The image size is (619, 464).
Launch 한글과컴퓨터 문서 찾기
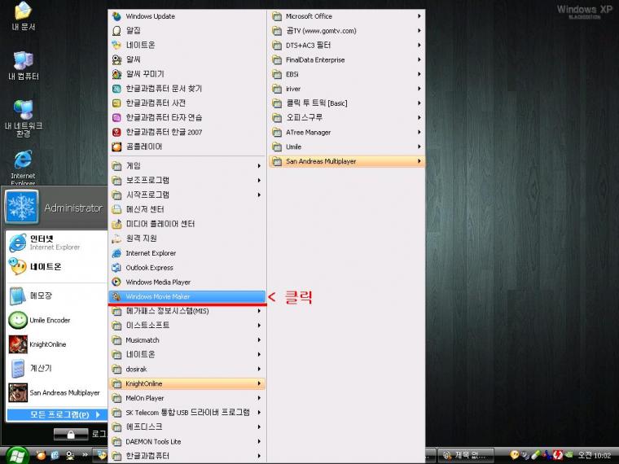click(x=187, y=89)
